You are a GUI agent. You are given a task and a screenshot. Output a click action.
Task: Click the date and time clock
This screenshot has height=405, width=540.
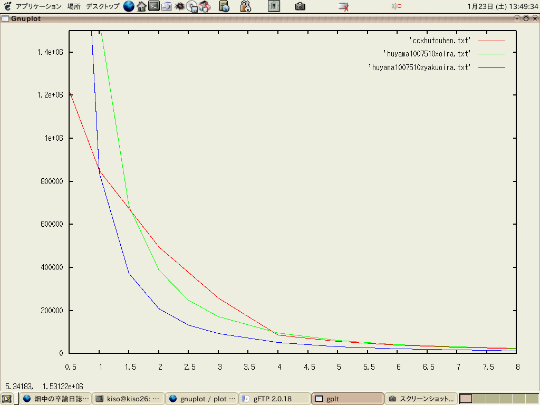click(x=503, y=6)
